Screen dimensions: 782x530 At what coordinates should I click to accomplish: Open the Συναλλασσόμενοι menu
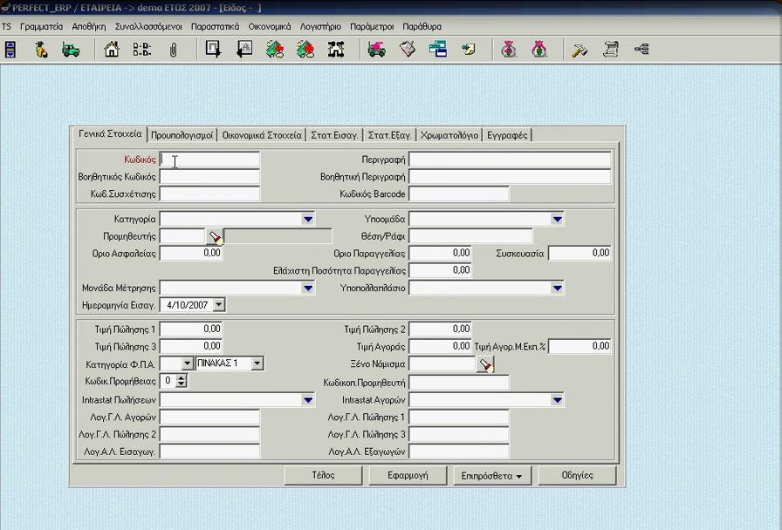coord(148,26)
